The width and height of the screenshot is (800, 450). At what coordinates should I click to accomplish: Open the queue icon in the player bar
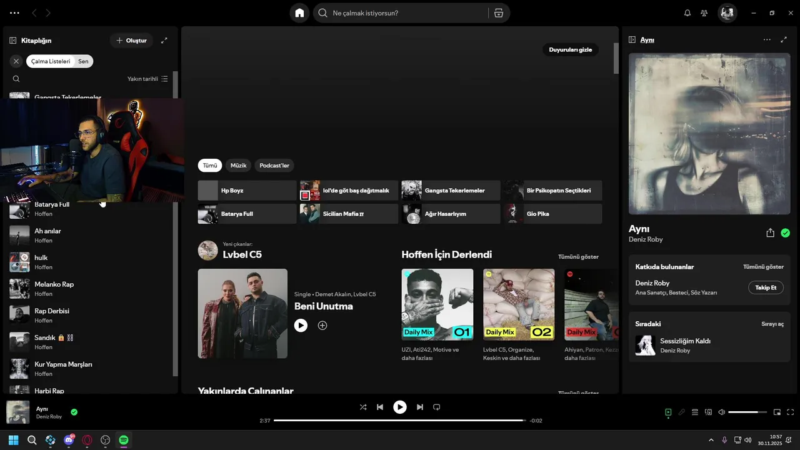click(695, 412)
